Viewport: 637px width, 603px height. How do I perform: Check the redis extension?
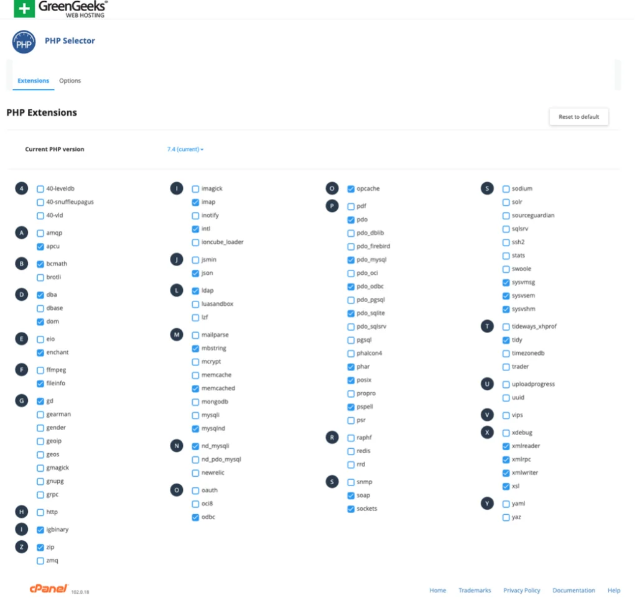pos(351,451)
